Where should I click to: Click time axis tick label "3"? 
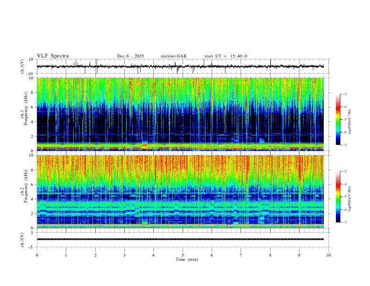pos(124,255)
